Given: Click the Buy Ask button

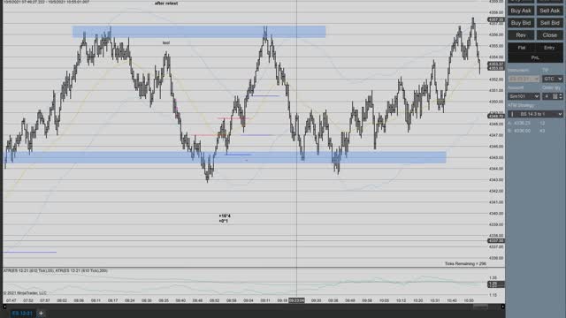Looking at the screenshot, I should (x=521, y=11).
